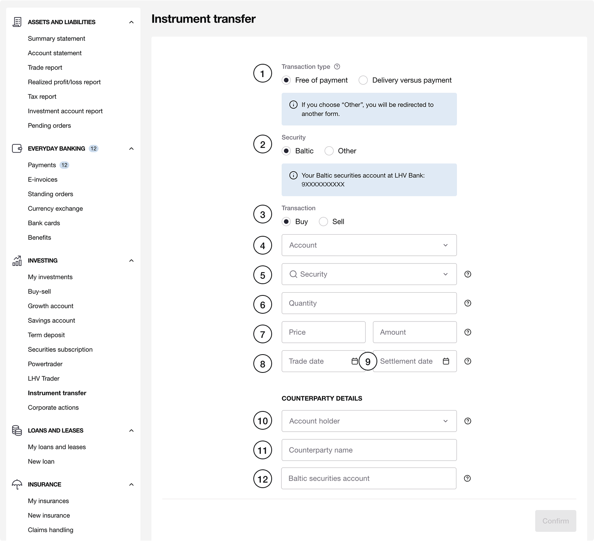
Task: Click the help icon beside Transaction type
Action: (337, 67)
